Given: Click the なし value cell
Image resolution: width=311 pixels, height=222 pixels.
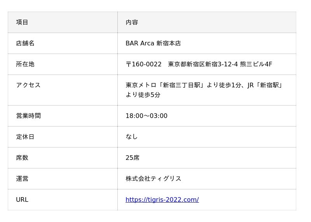Looking at the screenshot, I should pos(207,137).
